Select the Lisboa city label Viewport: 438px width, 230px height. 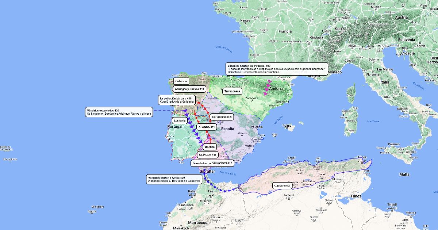coord(169,136)
